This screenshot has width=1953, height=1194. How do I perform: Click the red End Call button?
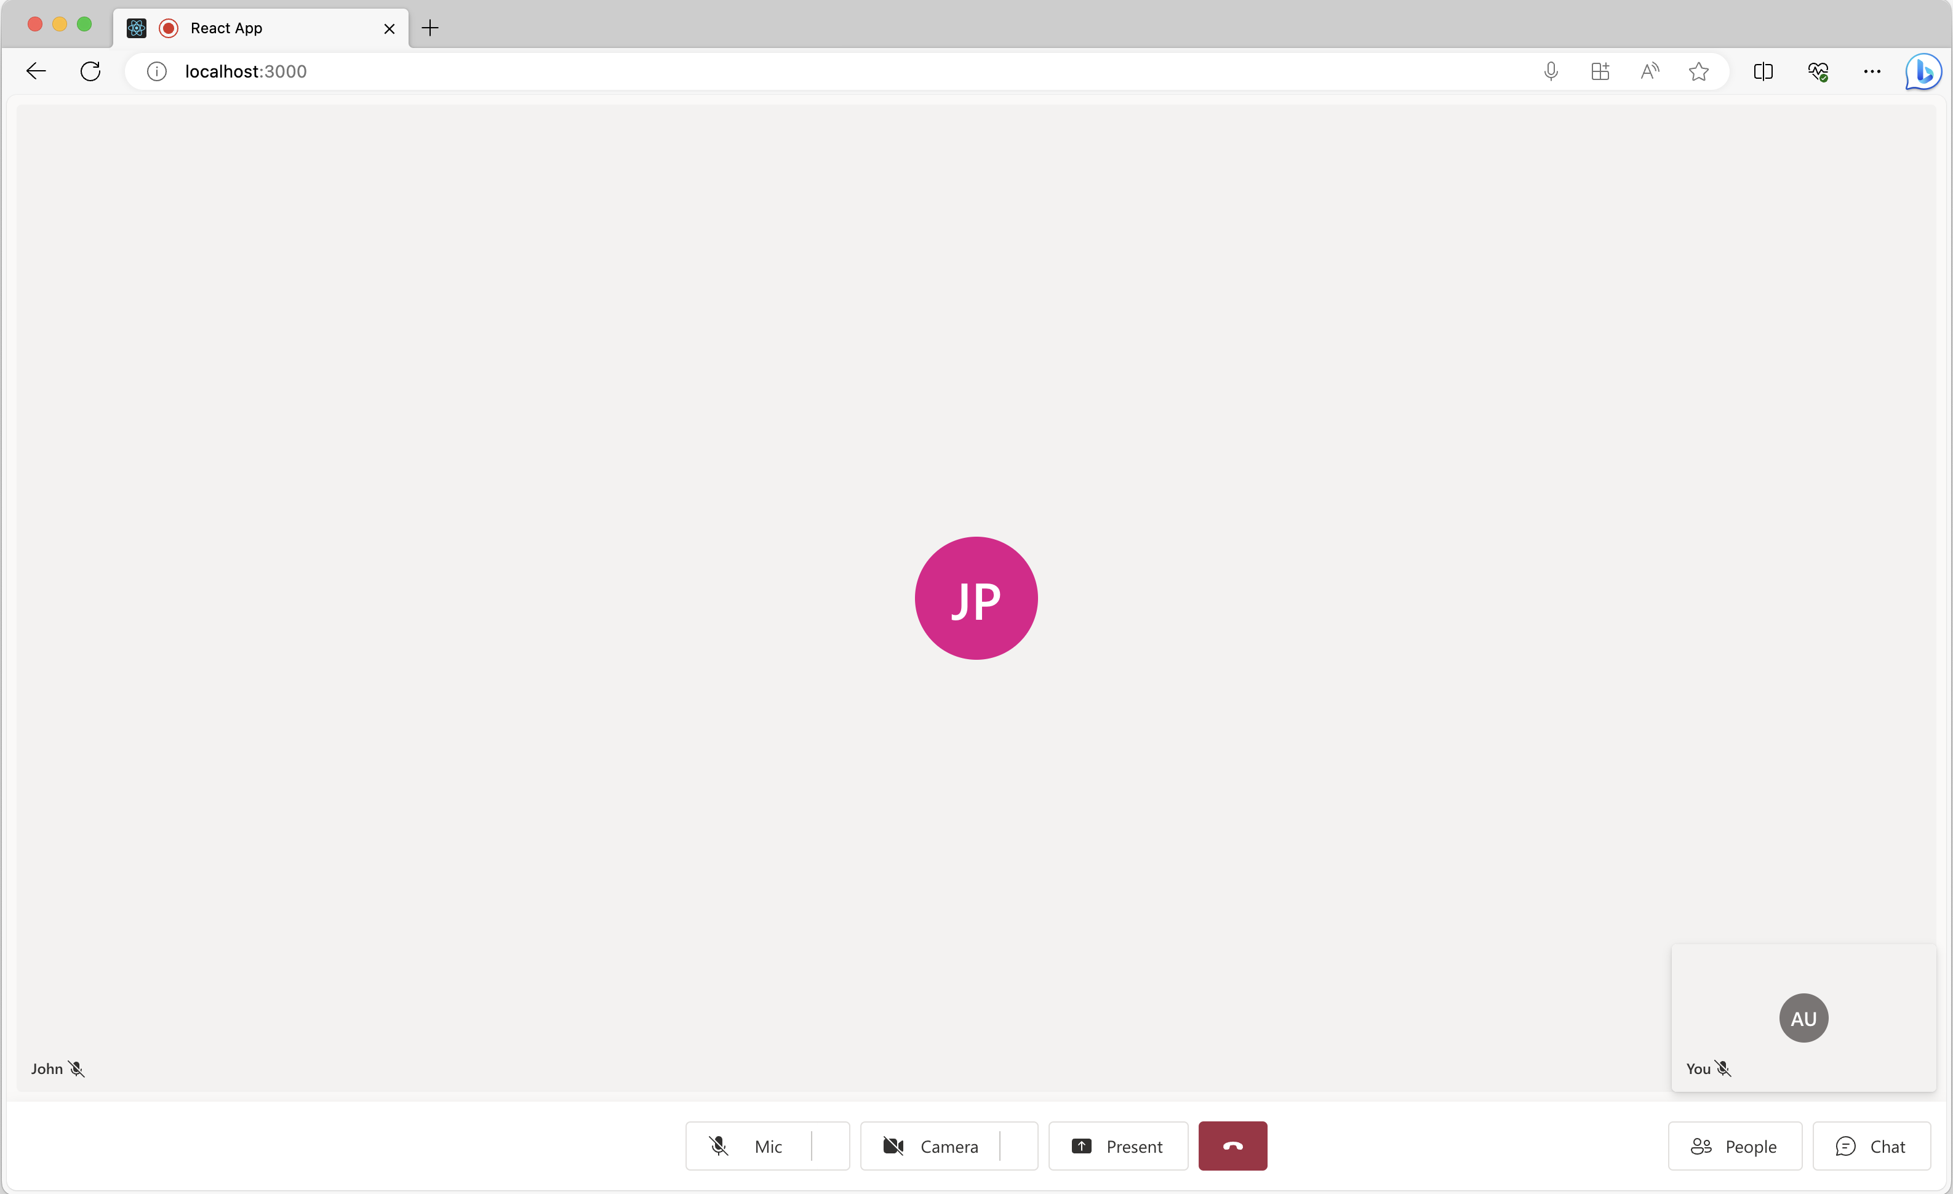pos(1232,1145)
